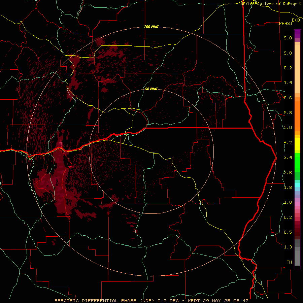Click the dark orange band of the color scale

click(297, 116)
